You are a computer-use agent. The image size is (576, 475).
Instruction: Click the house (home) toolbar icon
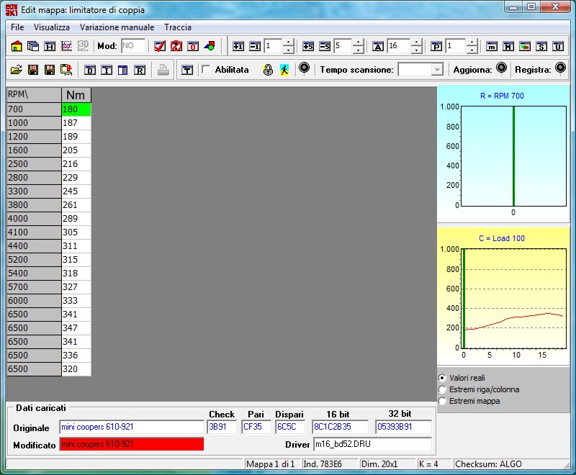tap(17, 46)
